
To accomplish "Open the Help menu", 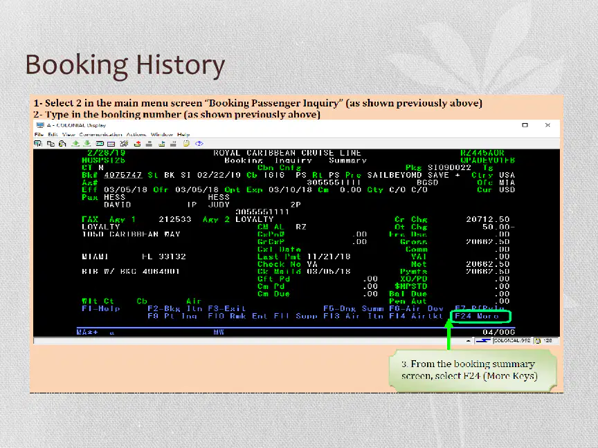I will [x=183, y=135].
